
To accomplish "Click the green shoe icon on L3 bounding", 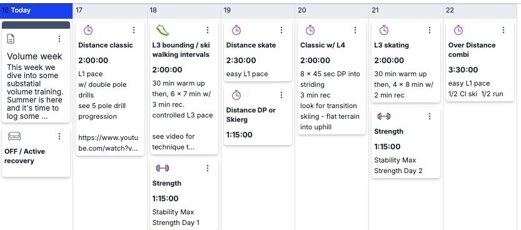I will pos(163,30).
